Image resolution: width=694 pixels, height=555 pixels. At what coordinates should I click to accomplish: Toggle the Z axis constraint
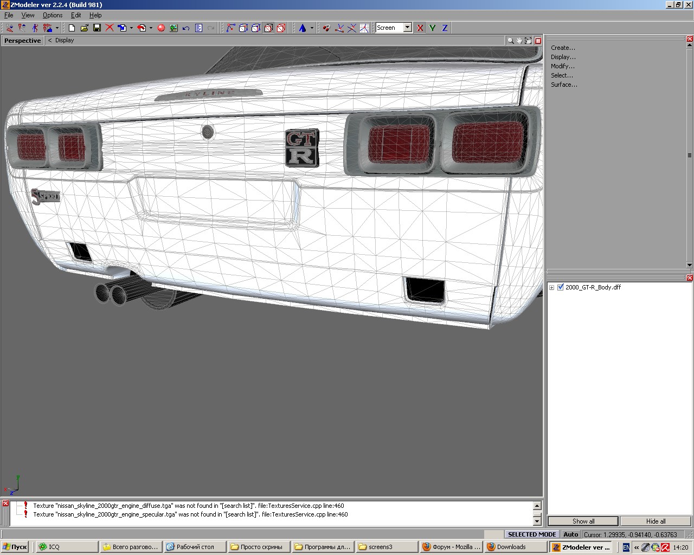click(x=445, y=28)
